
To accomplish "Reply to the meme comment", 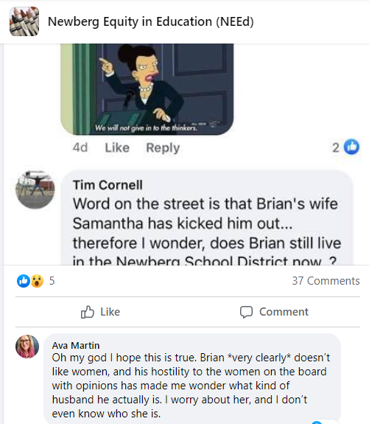I will coord(163,147).
